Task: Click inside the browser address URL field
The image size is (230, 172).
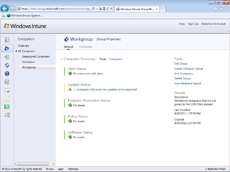Action: coord(56,9)
